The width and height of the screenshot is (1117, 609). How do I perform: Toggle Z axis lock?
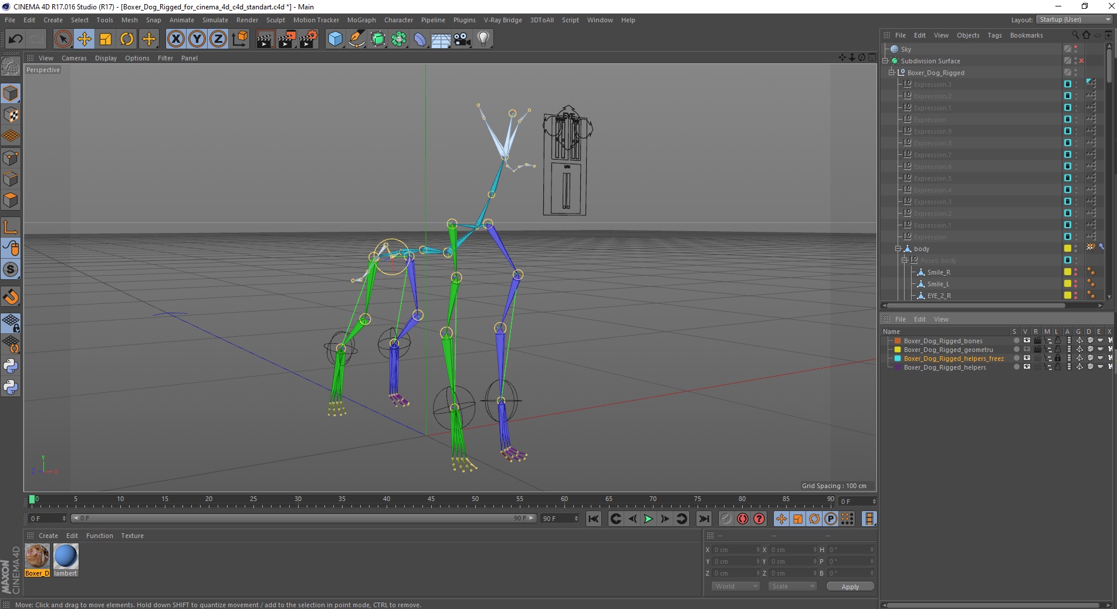(218, 39)
